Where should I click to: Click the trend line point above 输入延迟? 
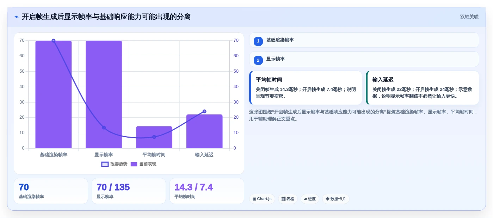[x=204, y=111]
